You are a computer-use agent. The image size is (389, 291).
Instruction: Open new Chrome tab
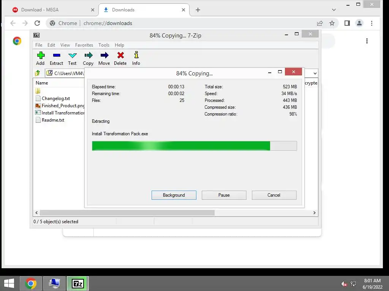click(198, 10)
